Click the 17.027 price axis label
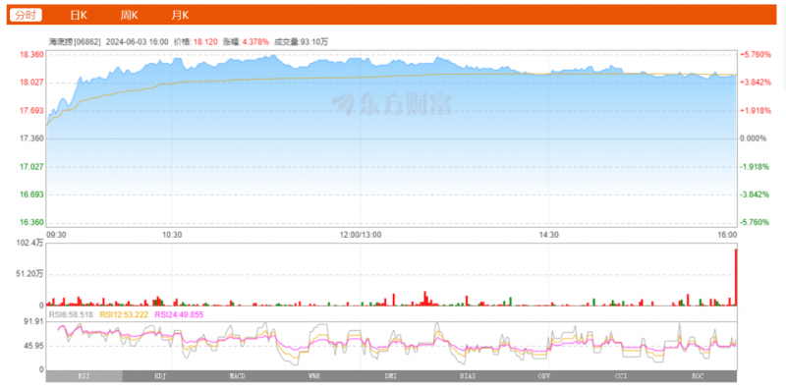Image resolution: width=786 pixels, height=390 pixels. pos(31,166)
